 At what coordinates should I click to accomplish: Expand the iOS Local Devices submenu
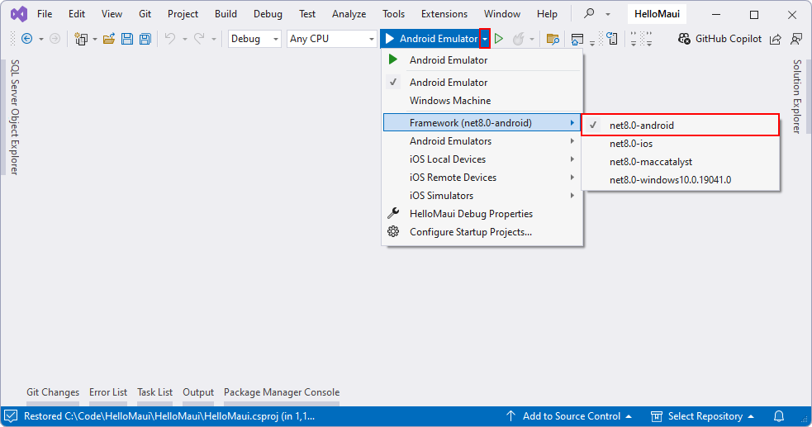(x=482, y=159)
